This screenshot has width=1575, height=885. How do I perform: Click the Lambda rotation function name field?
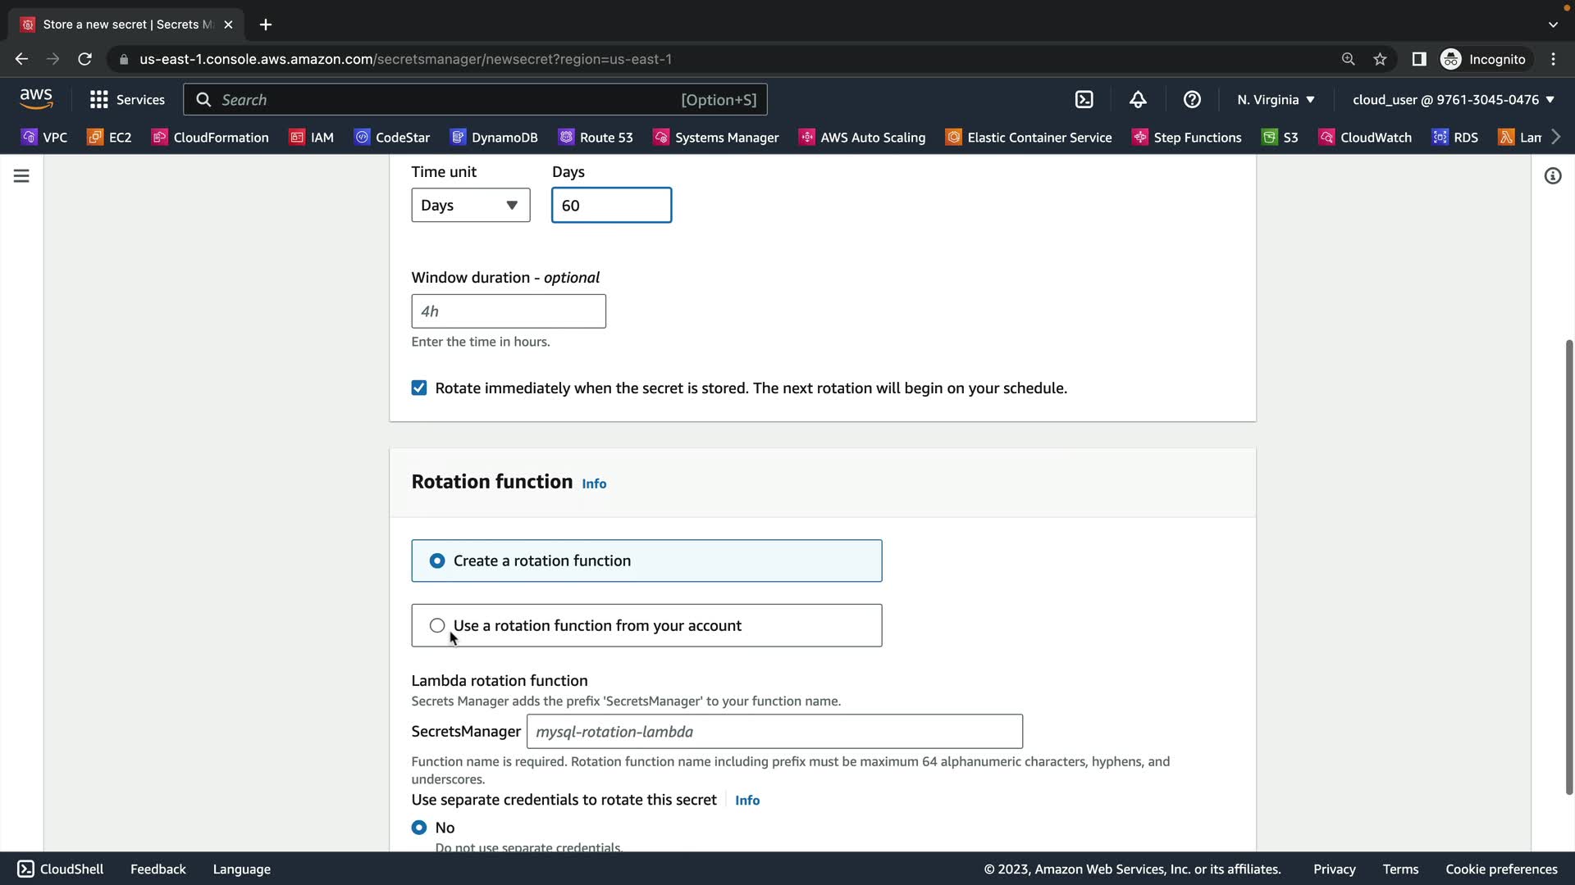pos(774,732)
